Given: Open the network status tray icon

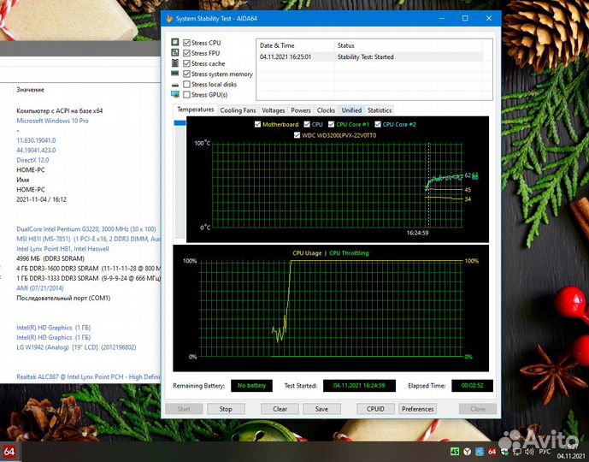Looking at the screenshot, I should click(517, 452).
